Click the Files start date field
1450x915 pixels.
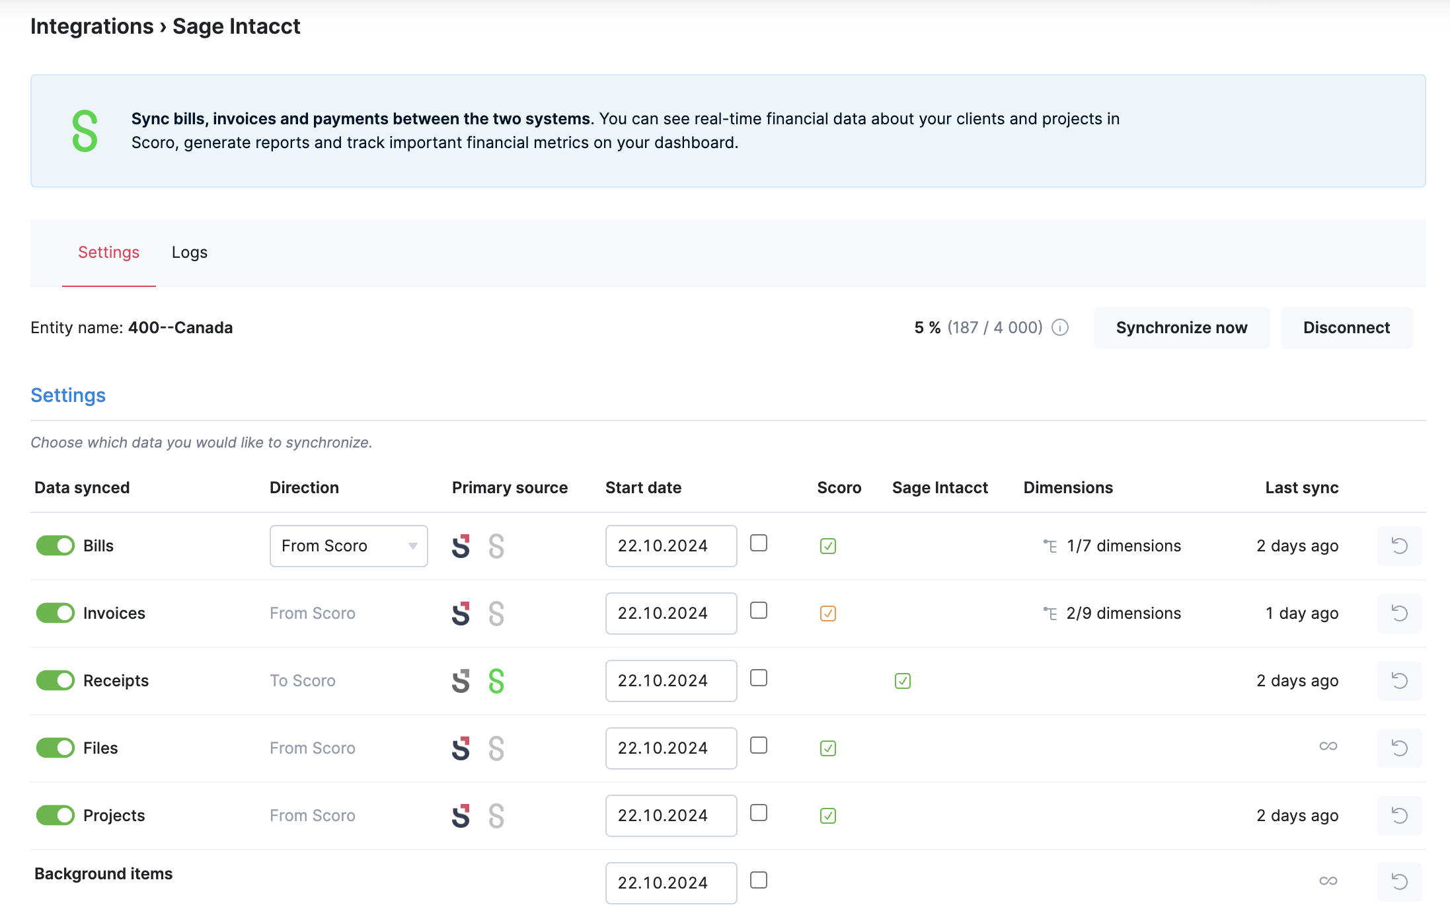coord(671,748)
